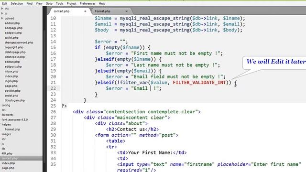This screenshot has height=172, width=306.
Task: Collapse the helpers folder
Action: 6,124
